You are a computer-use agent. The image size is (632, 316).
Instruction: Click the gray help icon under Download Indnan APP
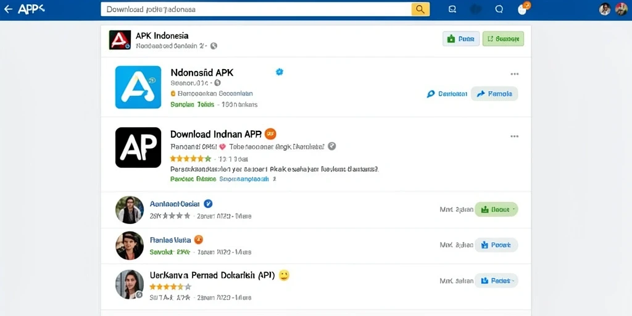[x=331, y=146]
